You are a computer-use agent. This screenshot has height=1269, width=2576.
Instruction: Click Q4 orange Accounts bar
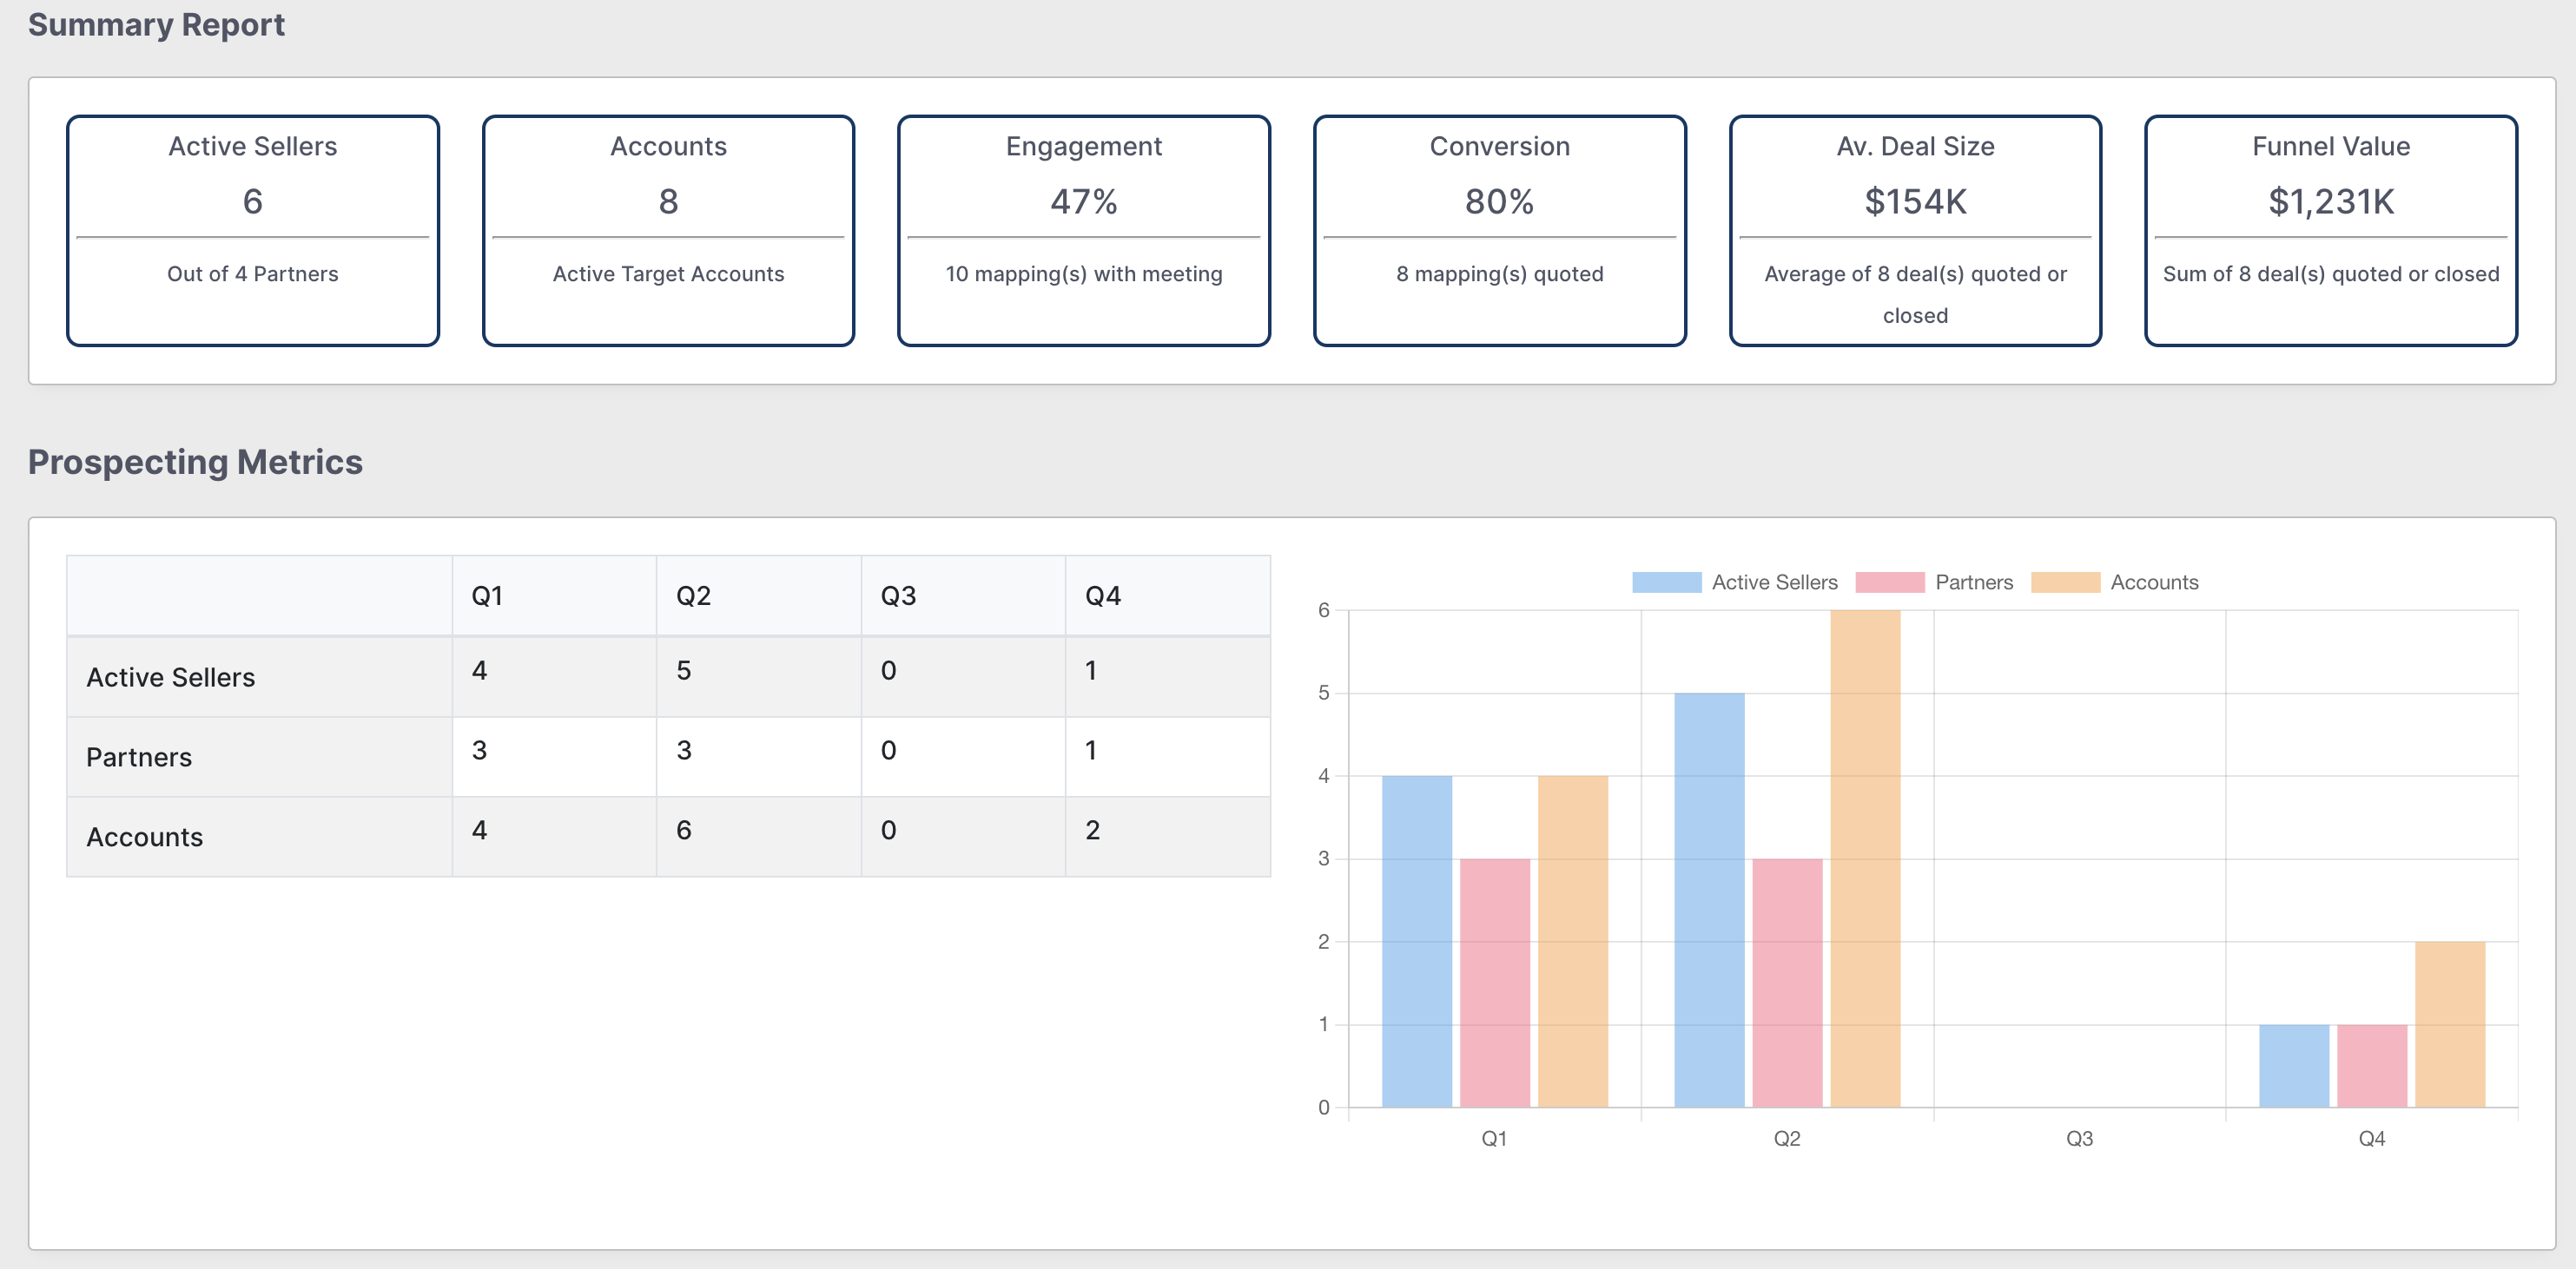pos(2449,1024)
